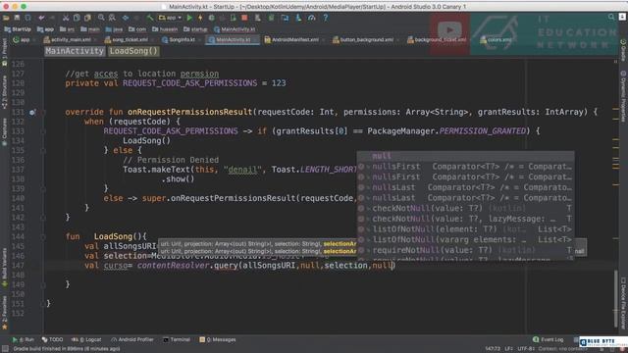Screen dimensions: 628x353
Task: Toggle tool window bars button bottom-left
Action: pyautogui.click(x=5, y=349)
